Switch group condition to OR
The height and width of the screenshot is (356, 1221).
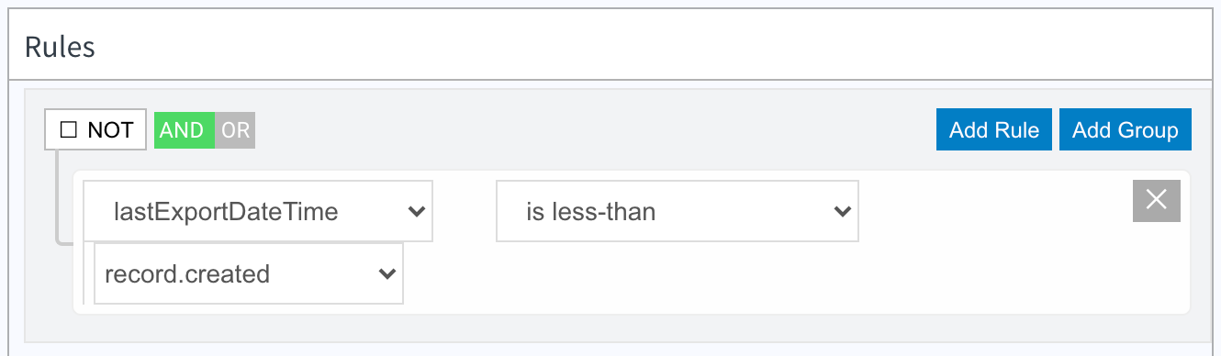coord(235,130)
